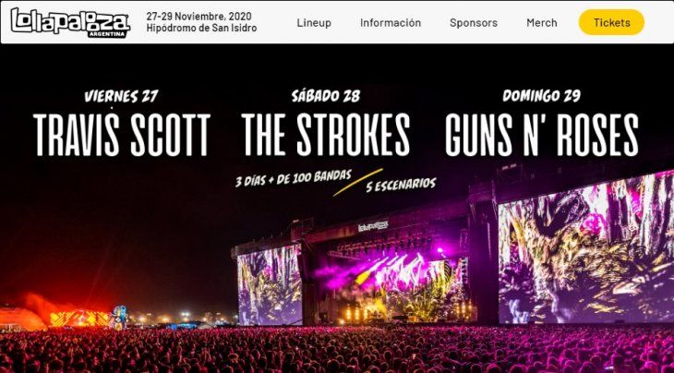Click the yellow diagonal slash graphic
The height and width of the screenshot is (373, 674).
pyautogui.click(x=357, y=182)
